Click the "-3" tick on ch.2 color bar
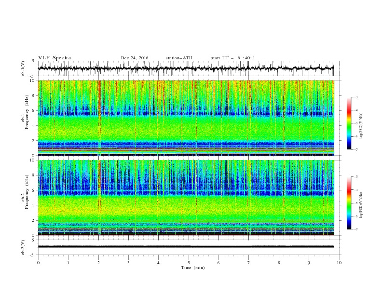 tap(355, 177)
